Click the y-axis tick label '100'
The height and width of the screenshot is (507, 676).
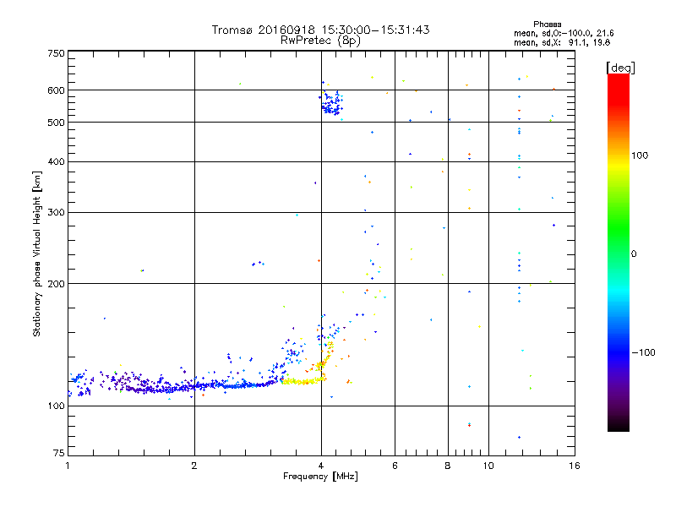56,406
